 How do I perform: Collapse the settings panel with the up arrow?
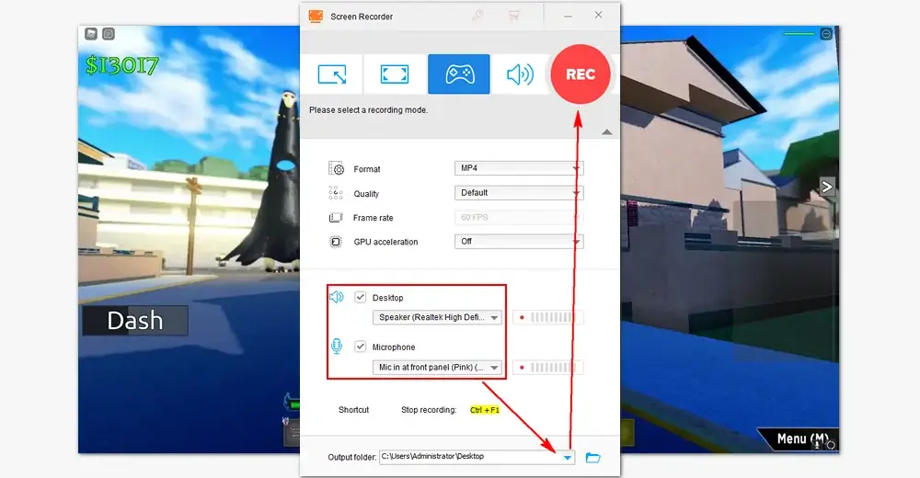pyautogui.click(x=606, y=132)
